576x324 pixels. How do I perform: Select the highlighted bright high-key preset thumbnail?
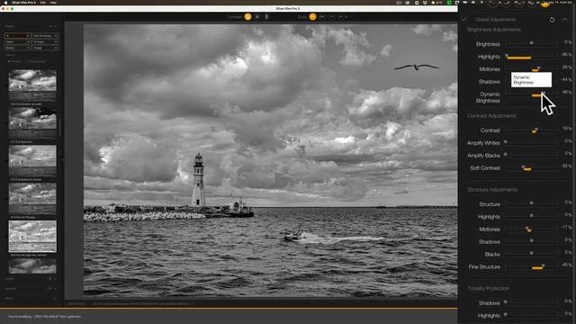coord(32,236)
